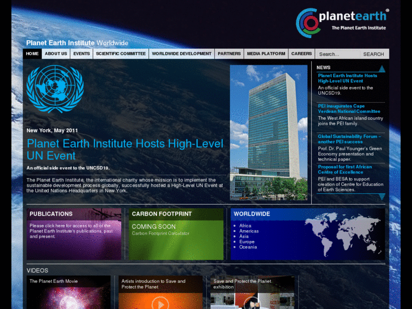412x309 pixels.
Task: Open Carbon Footprint panel header
Action: pyautogui.click(x=176, y=214)
